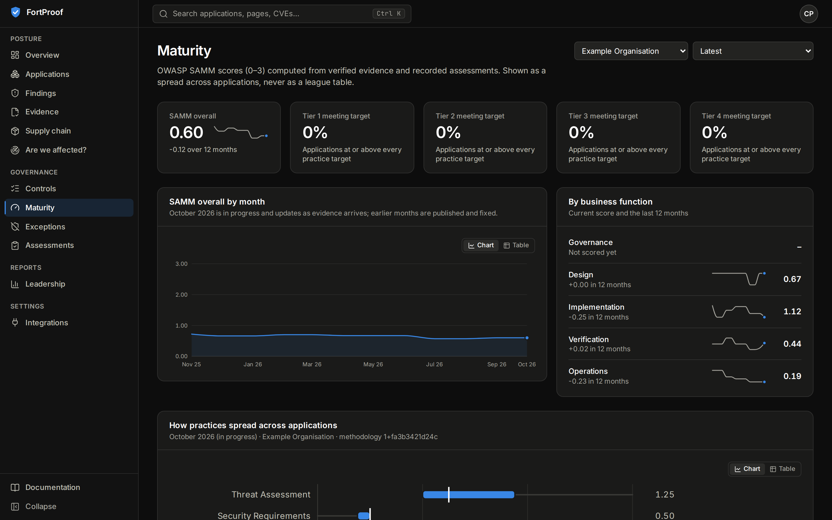Click the Evidence document icon
The image size is (832, 520).
[15, 112]
